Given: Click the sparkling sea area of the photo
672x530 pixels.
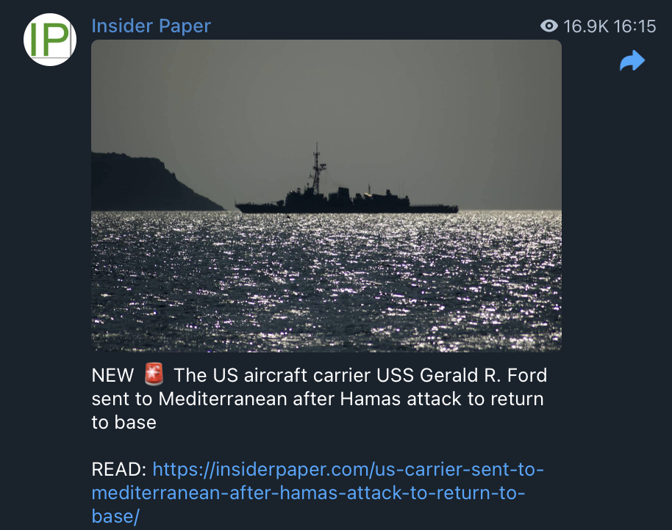Looking at the screenshot, I should [x=326, y=281].
